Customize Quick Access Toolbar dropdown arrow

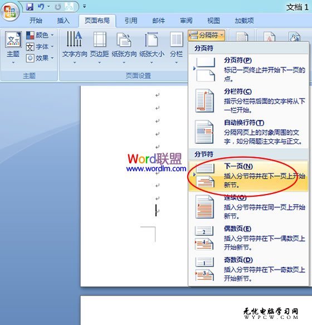click(x=84, y=7)
